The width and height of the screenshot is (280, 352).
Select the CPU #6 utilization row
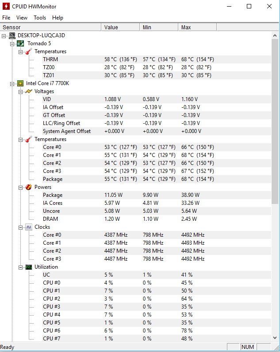(x=157, y=331)
